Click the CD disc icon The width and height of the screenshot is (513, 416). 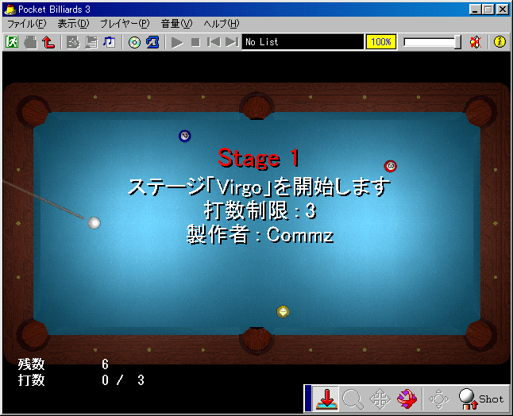coord(134,42)
